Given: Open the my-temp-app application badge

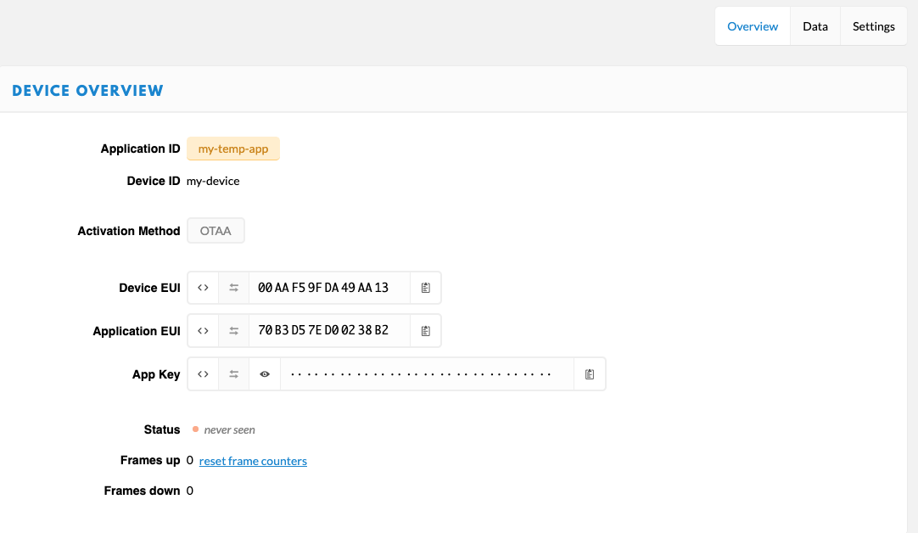Looking at the screenshot, I should tap(233, 149).
